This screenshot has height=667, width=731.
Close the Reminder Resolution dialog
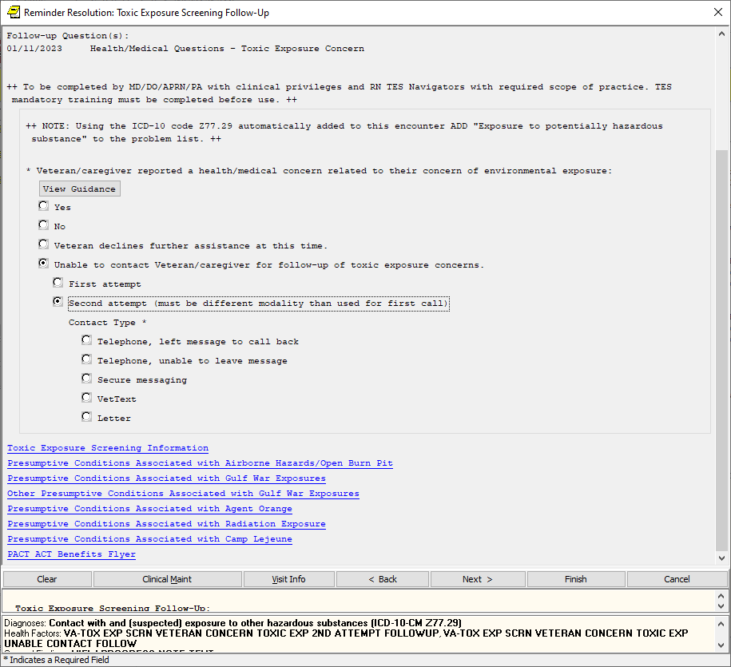coord(718,12)
